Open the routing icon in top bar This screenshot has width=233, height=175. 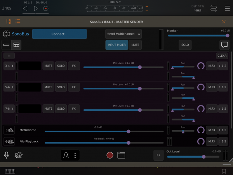[214, 9]
